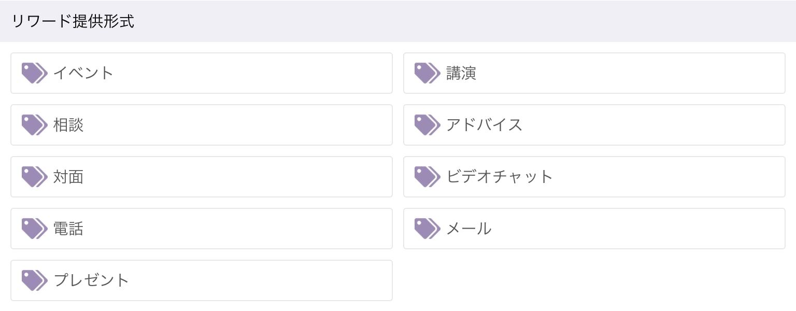Click the tag icon beside 対面
This screenshot has width=796, height=311.
click(35, 177)
